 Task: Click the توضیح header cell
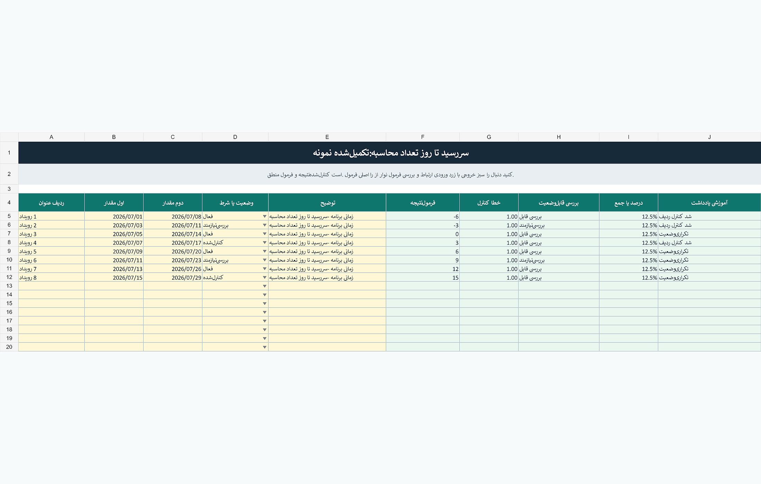(327, 203)
